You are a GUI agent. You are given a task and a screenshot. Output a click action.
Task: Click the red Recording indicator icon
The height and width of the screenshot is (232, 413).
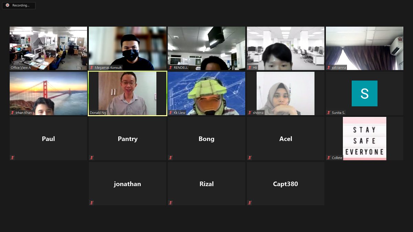click(x=8, y=5)
